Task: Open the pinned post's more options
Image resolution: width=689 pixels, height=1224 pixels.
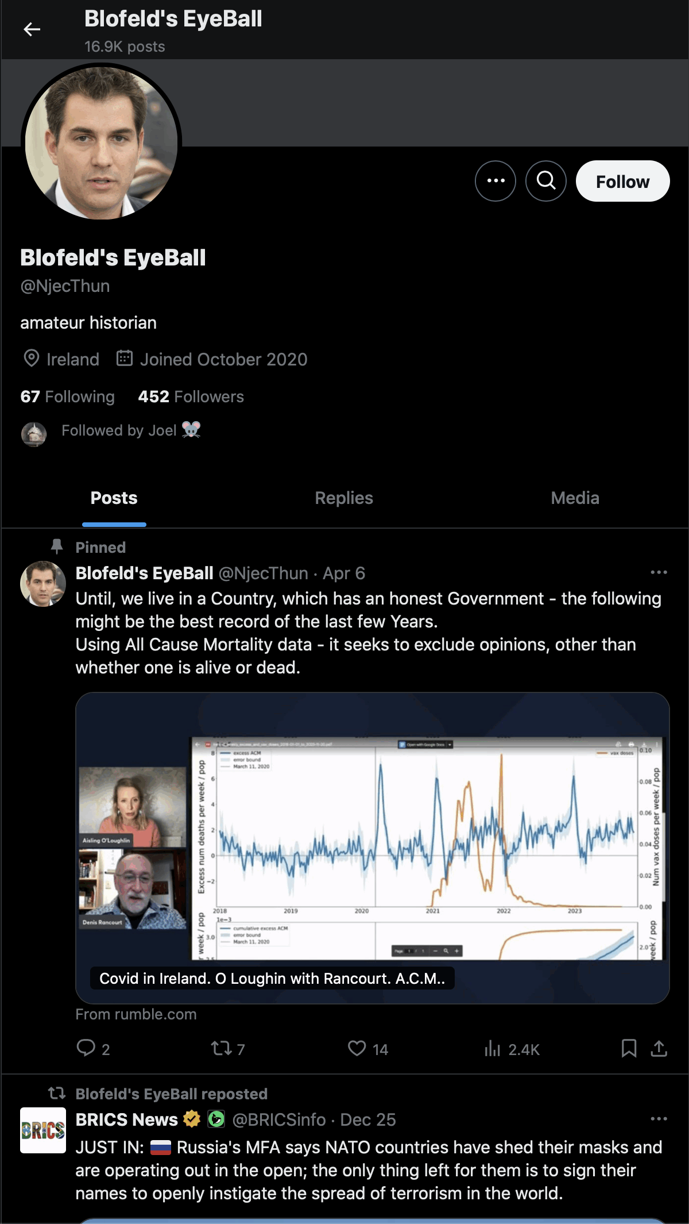Action: pyautogui.click(x=659, y=572)
